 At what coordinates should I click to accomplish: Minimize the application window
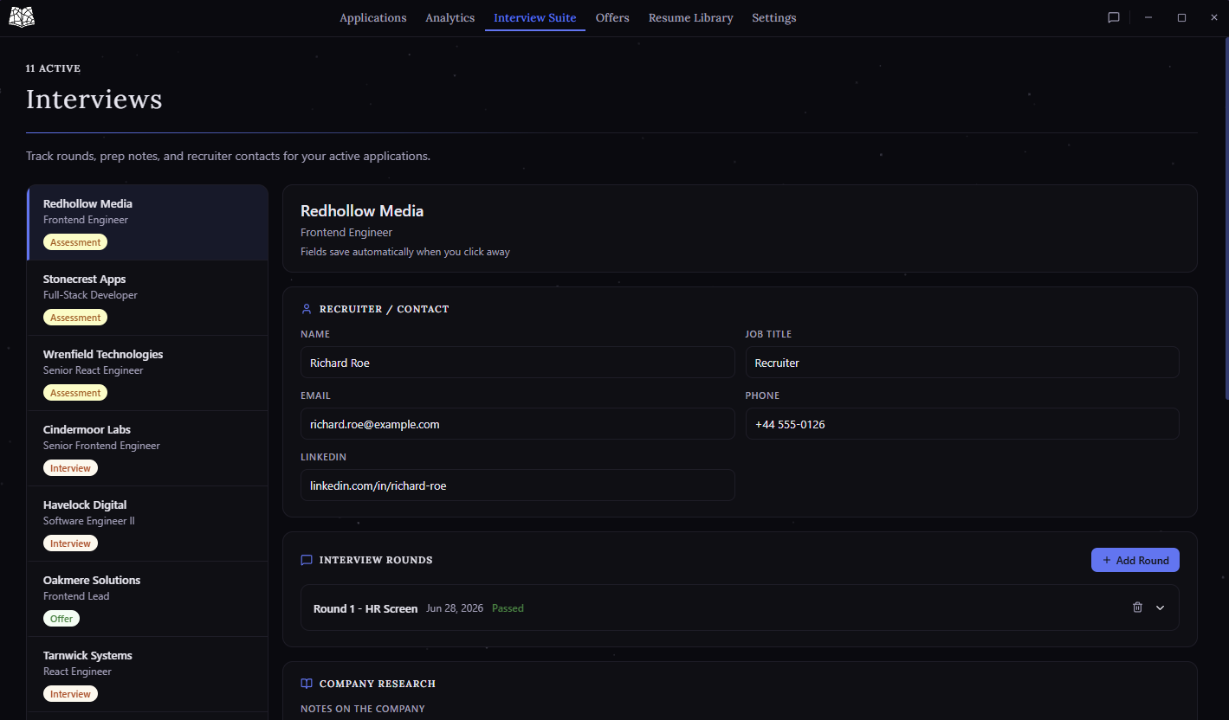pos(1148,17)
